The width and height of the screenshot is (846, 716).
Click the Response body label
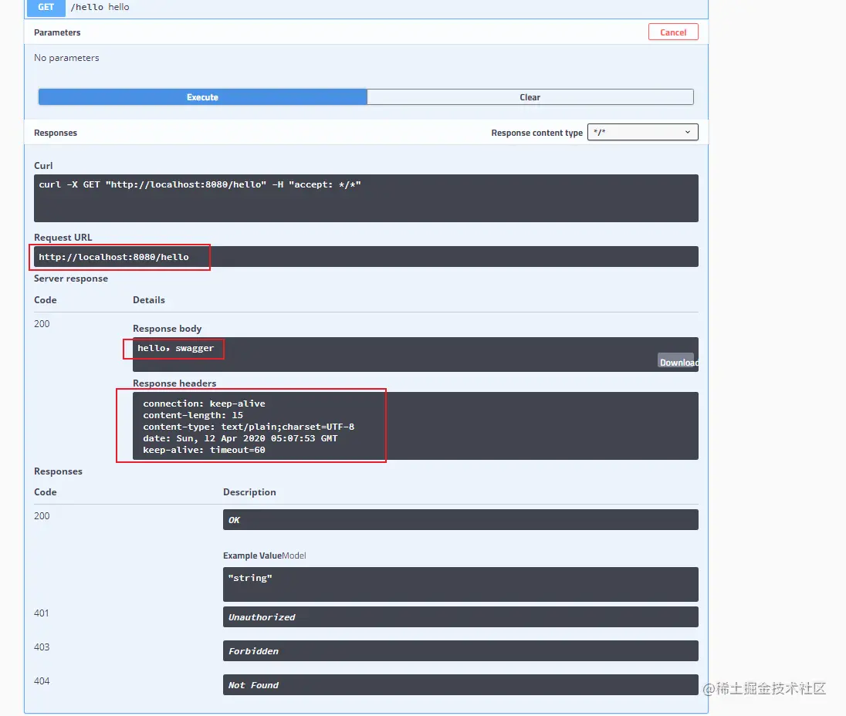[x=168, y=329]
